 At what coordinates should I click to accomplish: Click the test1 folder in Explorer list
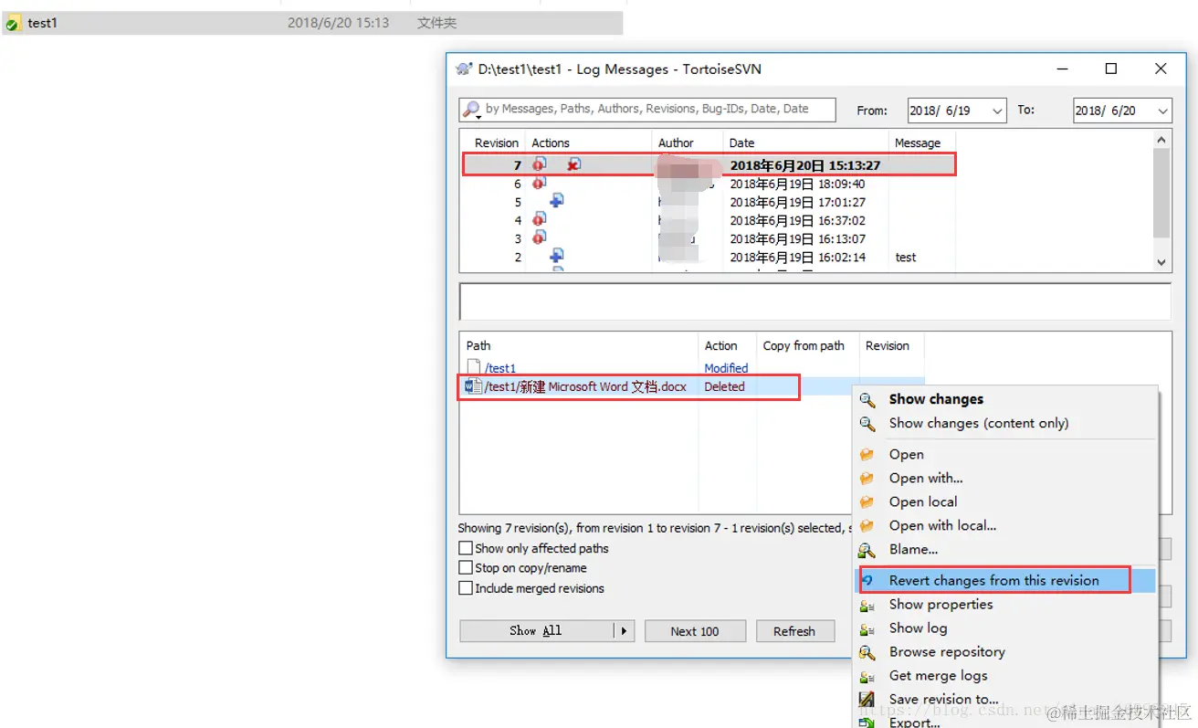pos(311,23)
